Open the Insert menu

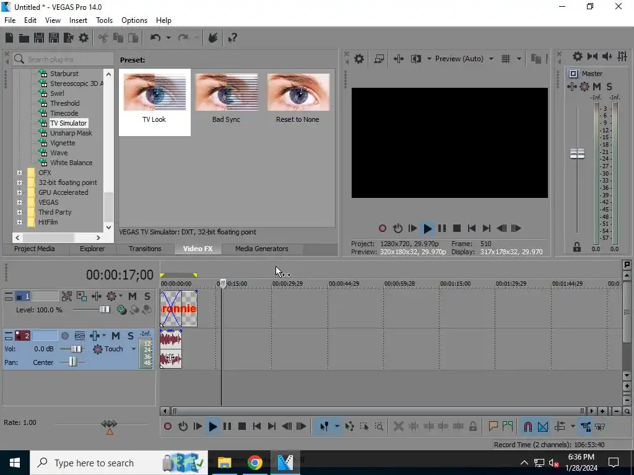tap(78, 20)
